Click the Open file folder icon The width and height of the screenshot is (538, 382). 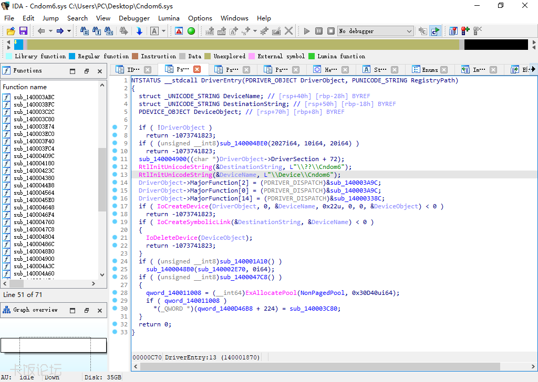(11, 31)
